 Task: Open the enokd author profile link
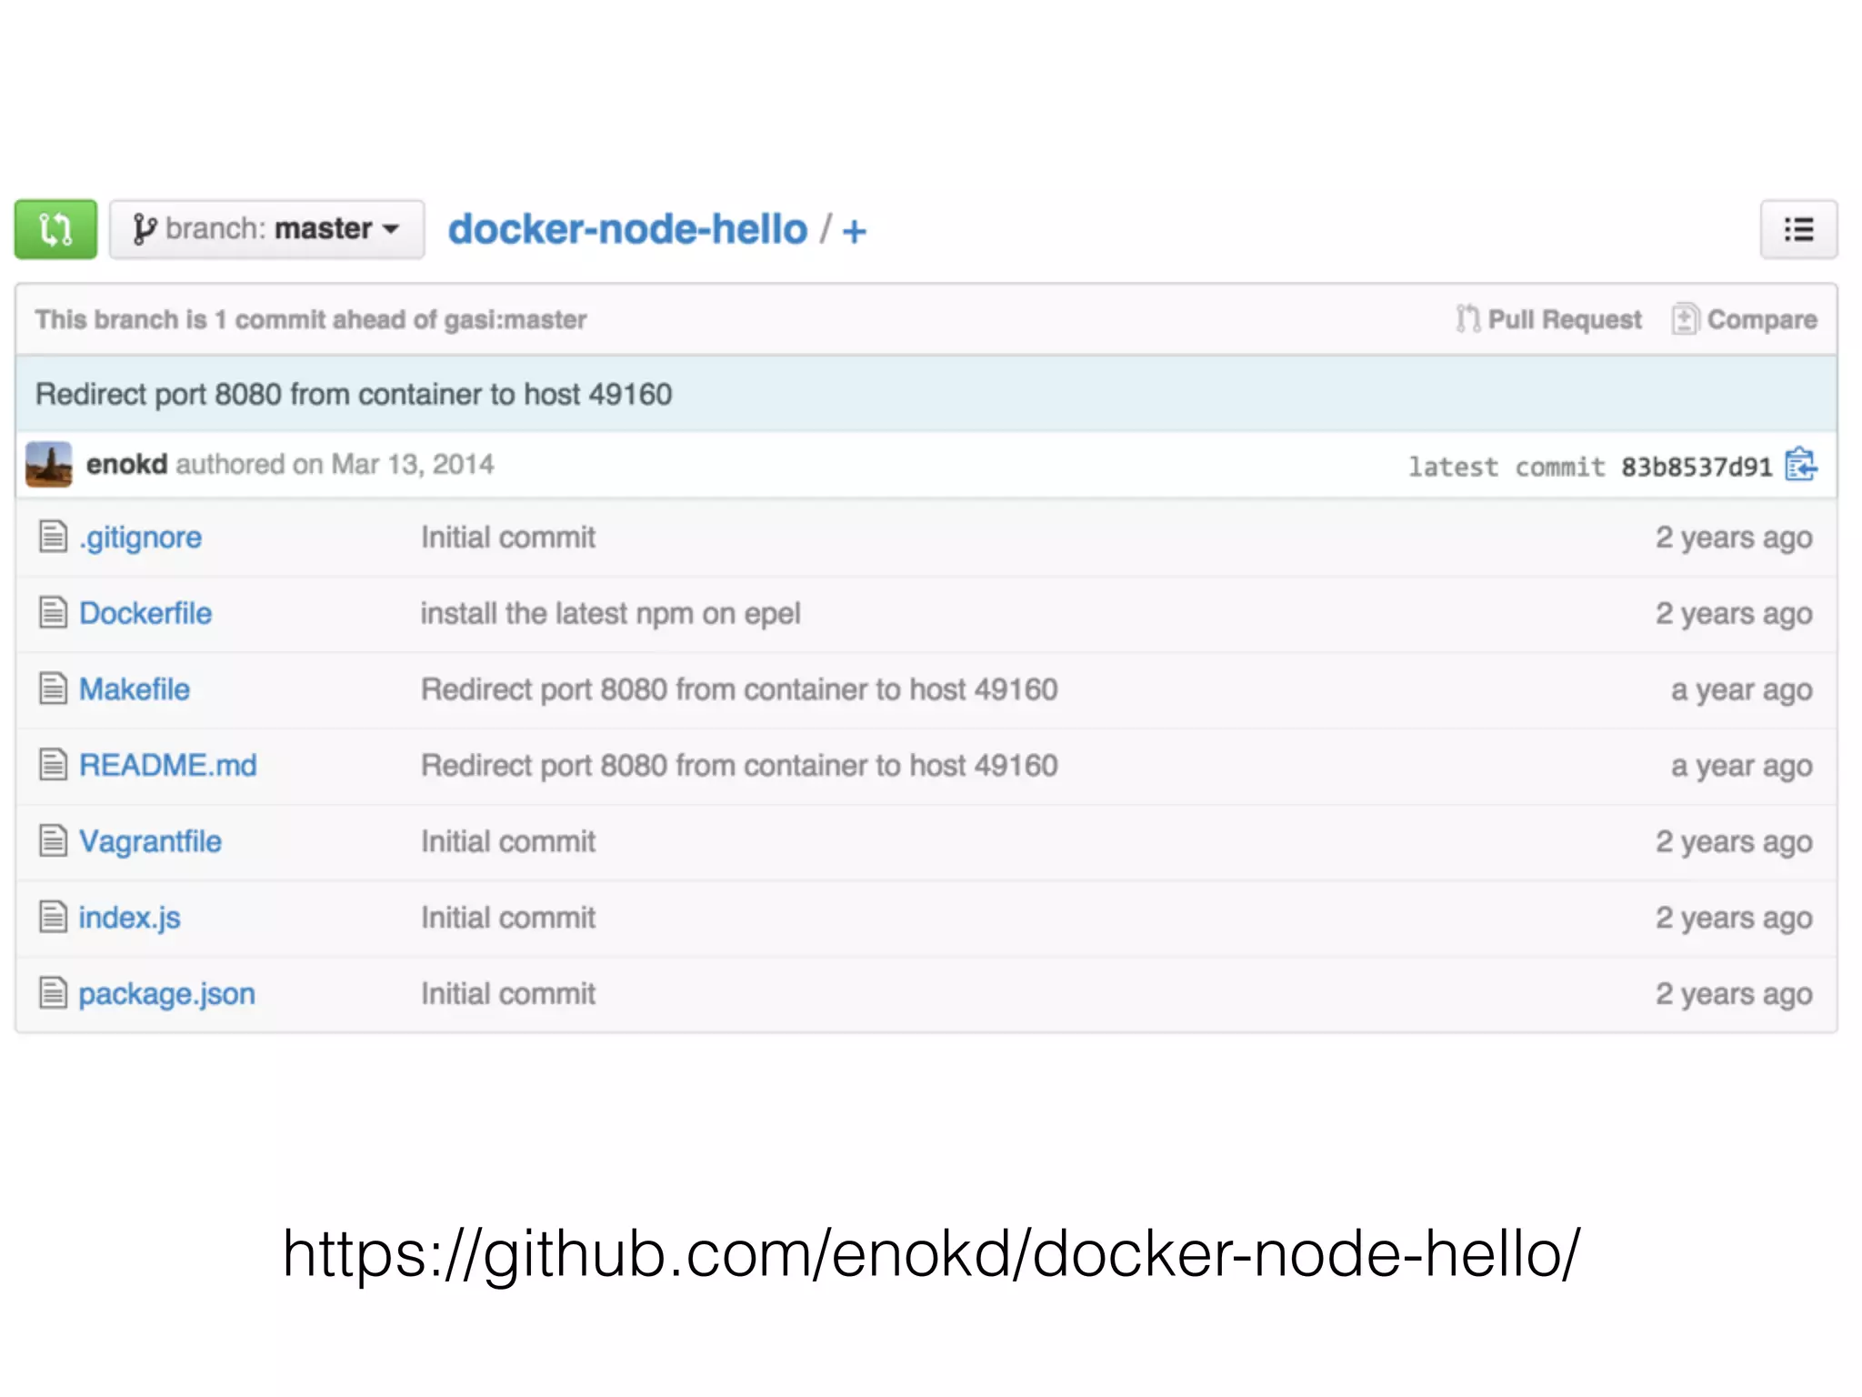pos(126,464)
